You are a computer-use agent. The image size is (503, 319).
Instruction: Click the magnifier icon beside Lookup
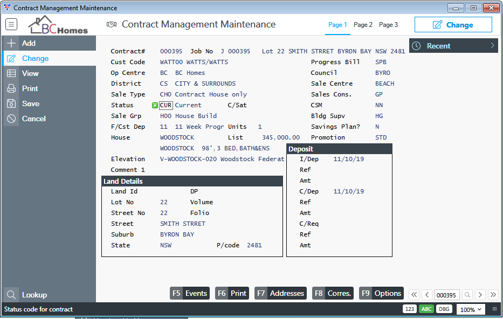[11, 295]
